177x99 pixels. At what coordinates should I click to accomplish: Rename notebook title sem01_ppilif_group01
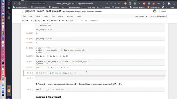coord(49,11)
